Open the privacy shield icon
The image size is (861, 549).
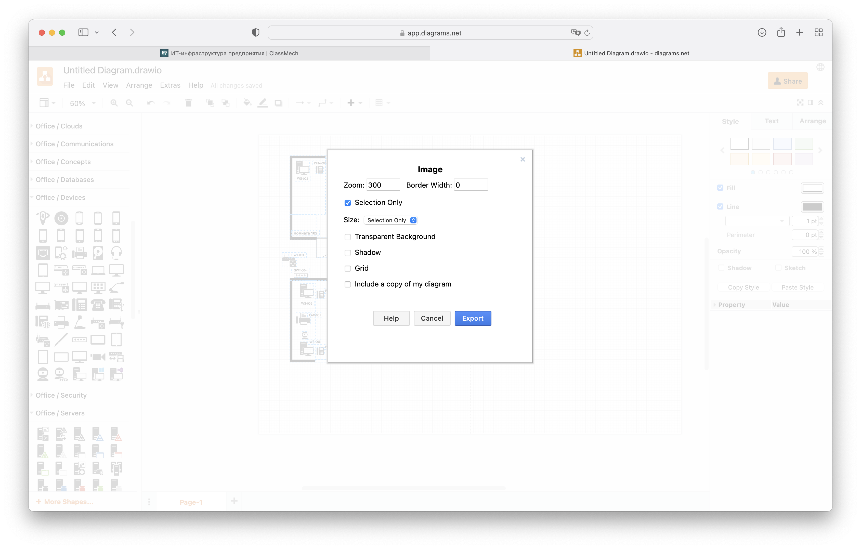click(256, 33)
